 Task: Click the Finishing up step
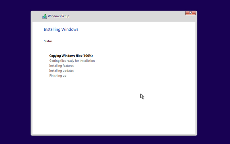58,76
